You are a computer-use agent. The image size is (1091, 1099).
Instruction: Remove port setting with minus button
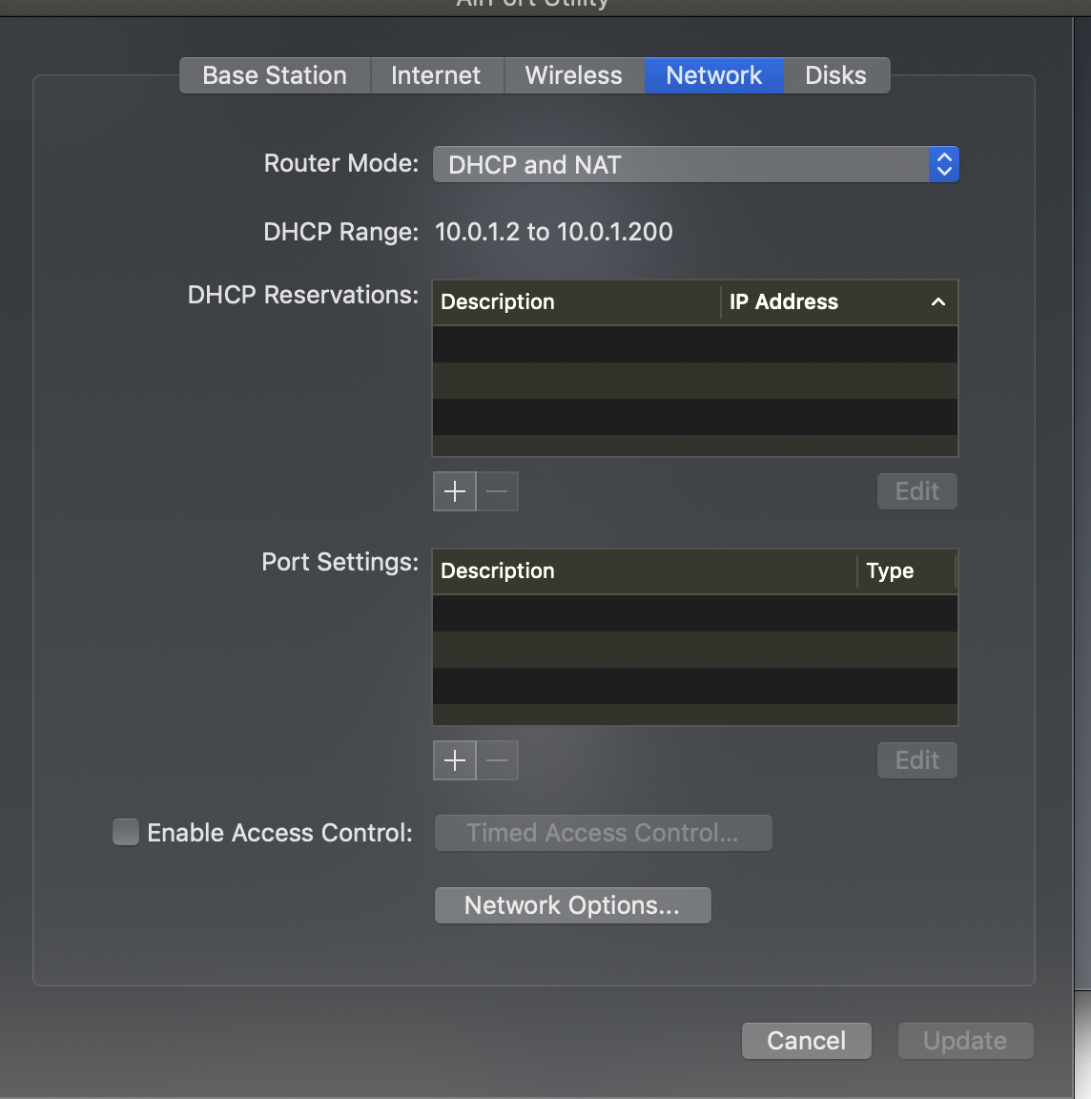tap(498, 760)
